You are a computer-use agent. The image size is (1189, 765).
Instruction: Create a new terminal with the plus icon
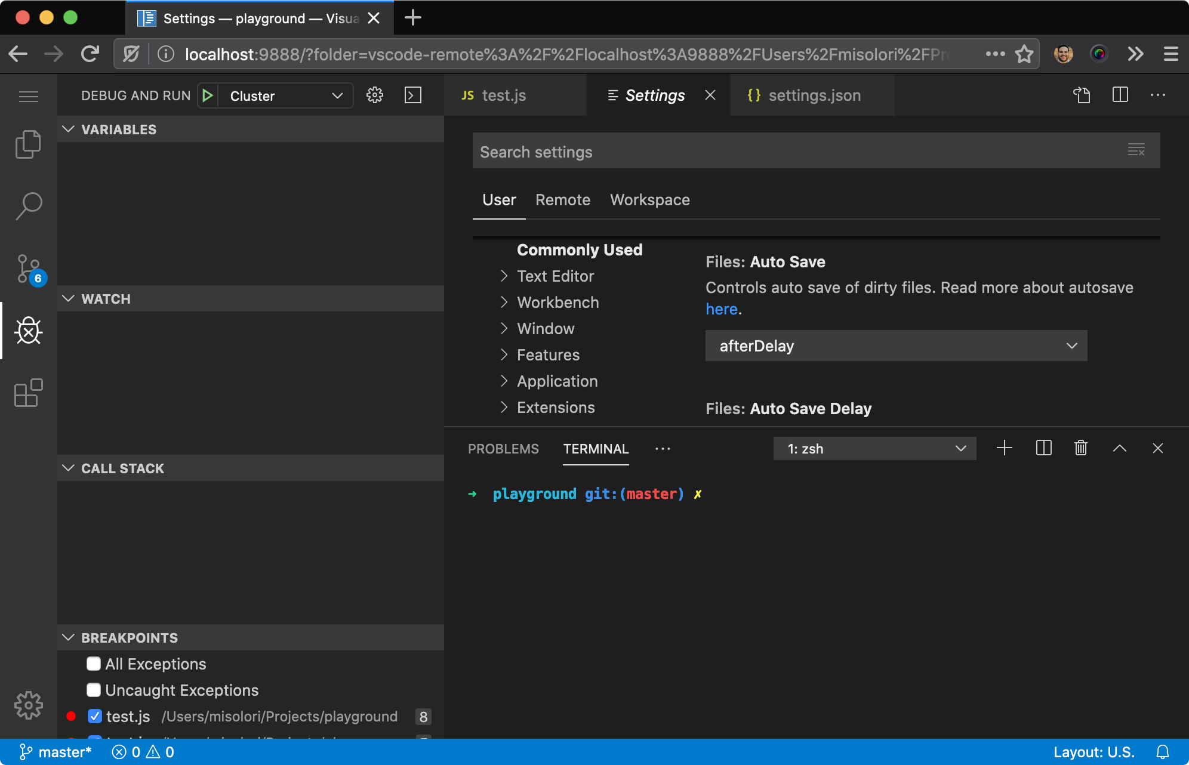tap(1005, 448)
